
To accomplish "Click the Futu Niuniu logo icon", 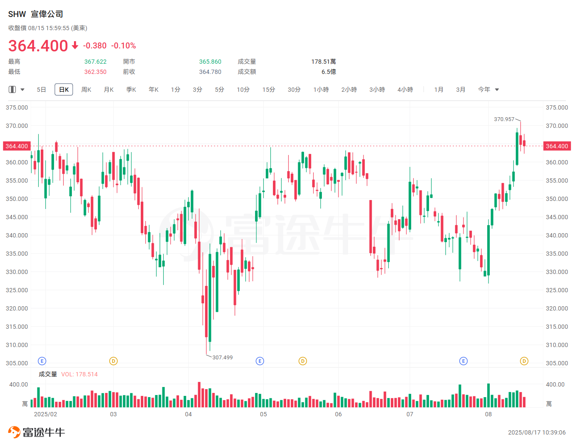I will point(14,432).
